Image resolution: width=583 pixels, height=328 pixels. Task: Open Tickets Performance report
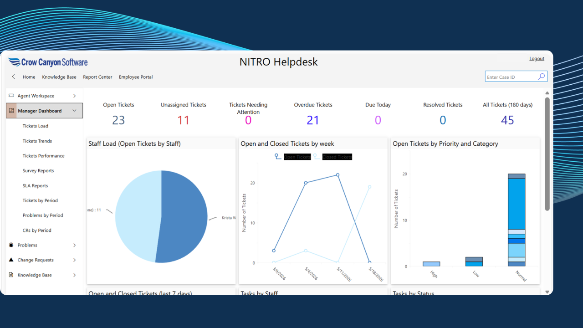tap(44, 156)
